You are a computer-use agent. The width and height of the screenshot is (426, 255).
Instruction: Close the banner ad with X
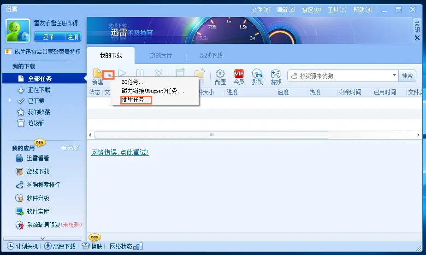[x=417, y=38]
